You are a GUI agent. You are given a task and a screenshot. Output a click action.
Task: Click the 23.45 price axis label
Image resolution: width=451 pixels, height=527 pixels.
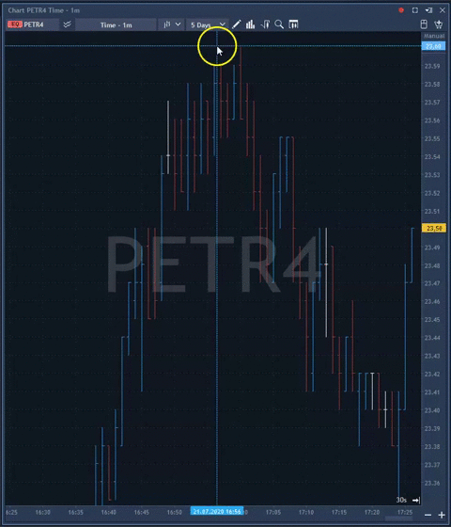pyautogui.click(x=432, y=320)
